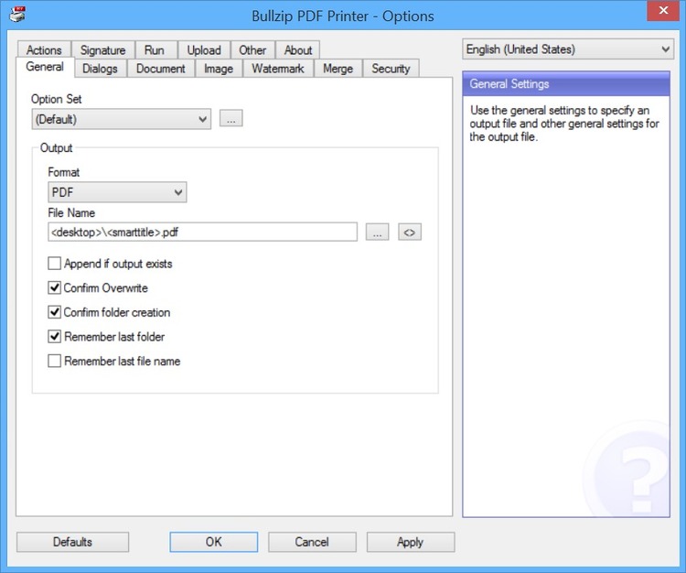Select the General tab
686x573 pixels.
tap(45, 67)
